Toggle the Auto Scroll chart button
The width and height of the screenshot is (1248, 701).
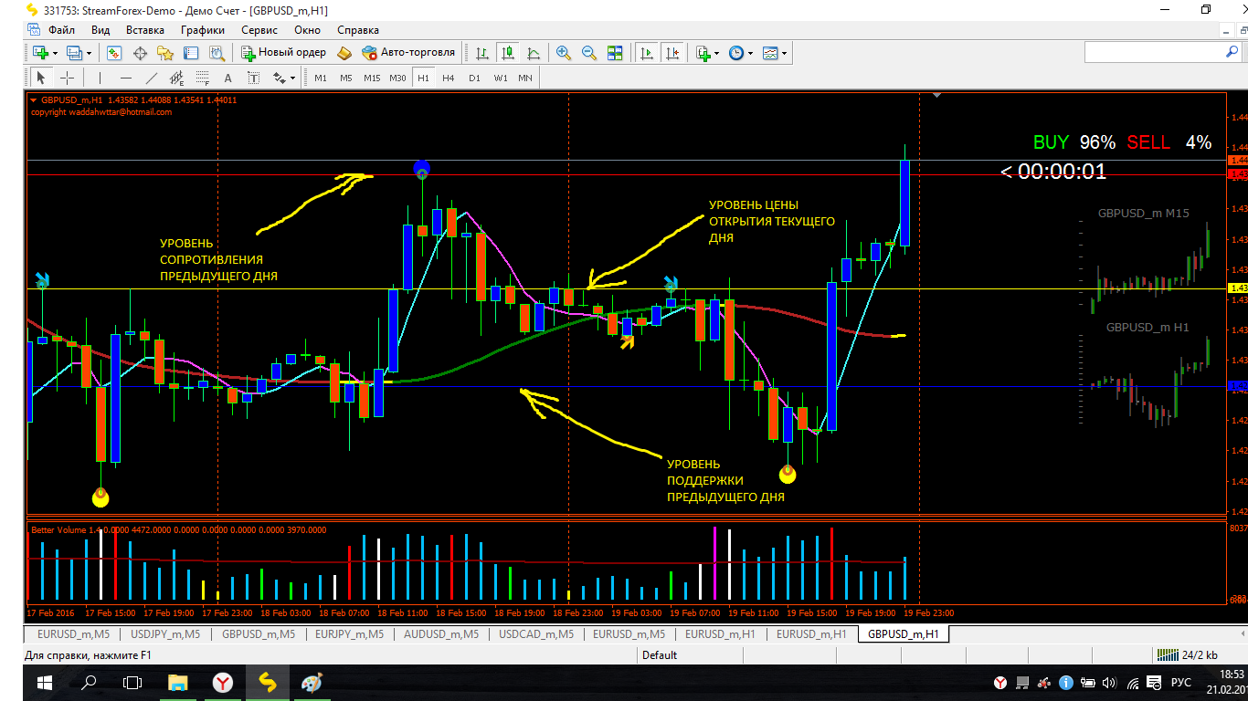coord(647,53)
